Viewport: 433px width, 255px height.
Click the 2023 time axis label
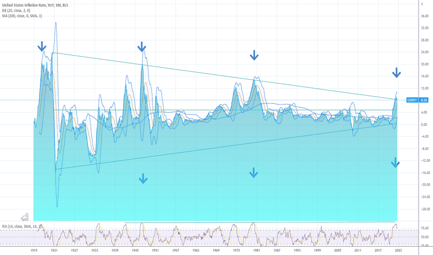pos(398,250)
